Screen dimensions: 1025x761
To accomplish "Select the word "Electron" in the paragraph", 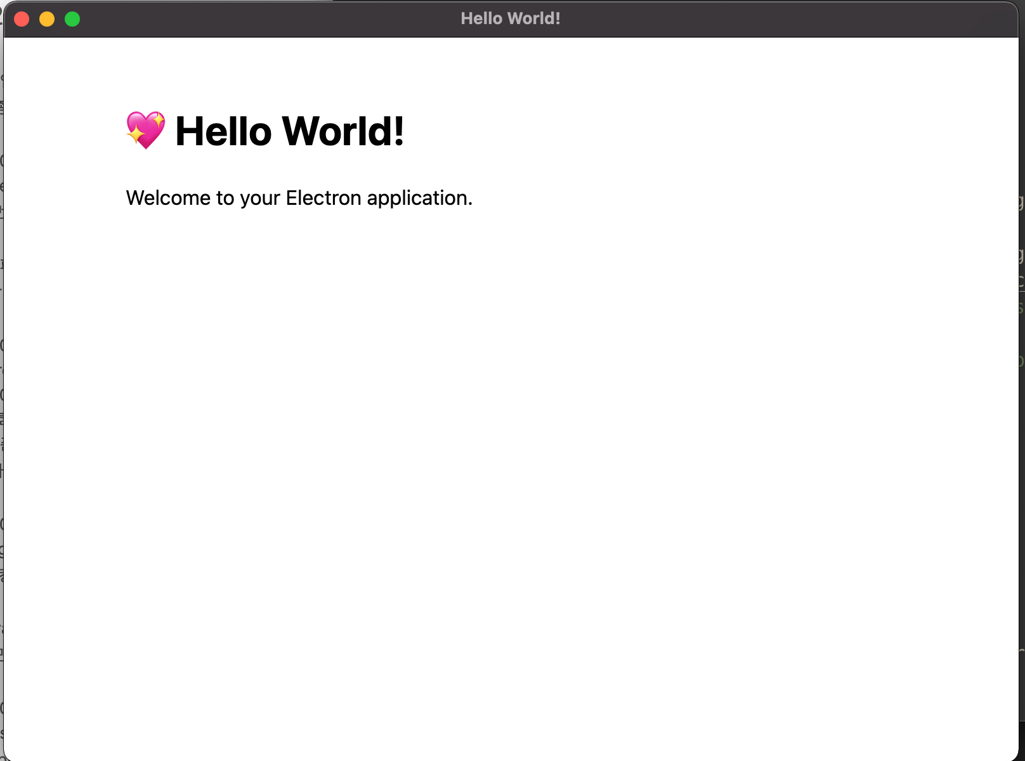I will (x=323, y=198).
